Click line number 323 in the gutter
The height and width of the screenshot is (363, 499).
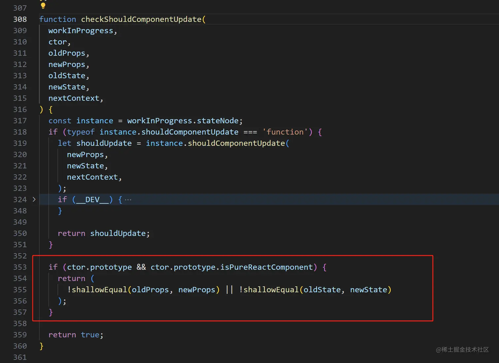(20, 188)
